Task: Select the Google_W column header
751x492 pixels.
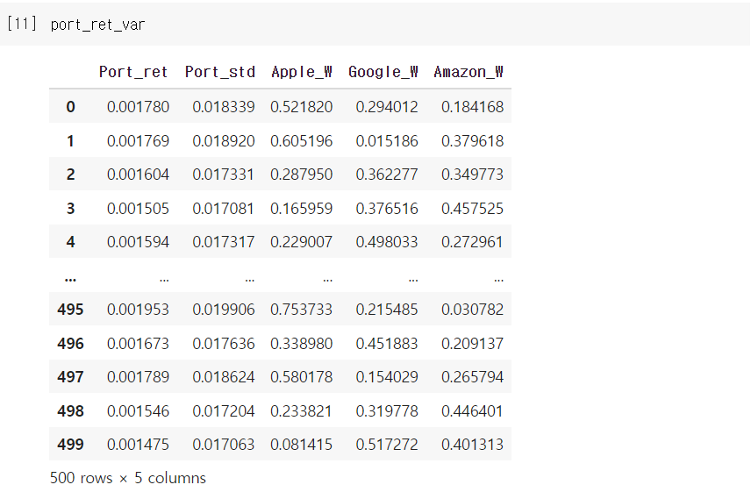Action: tap(383, 72)
